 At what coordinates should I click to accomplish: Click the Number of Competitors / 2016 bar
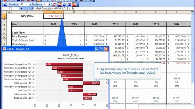click(75, 87)
